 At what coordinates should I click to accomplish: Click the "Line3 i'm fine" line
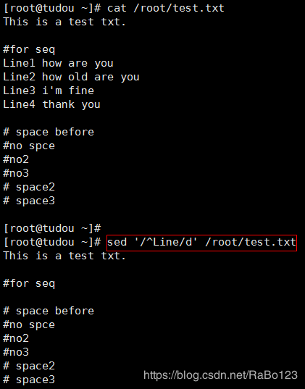point(49,91)
